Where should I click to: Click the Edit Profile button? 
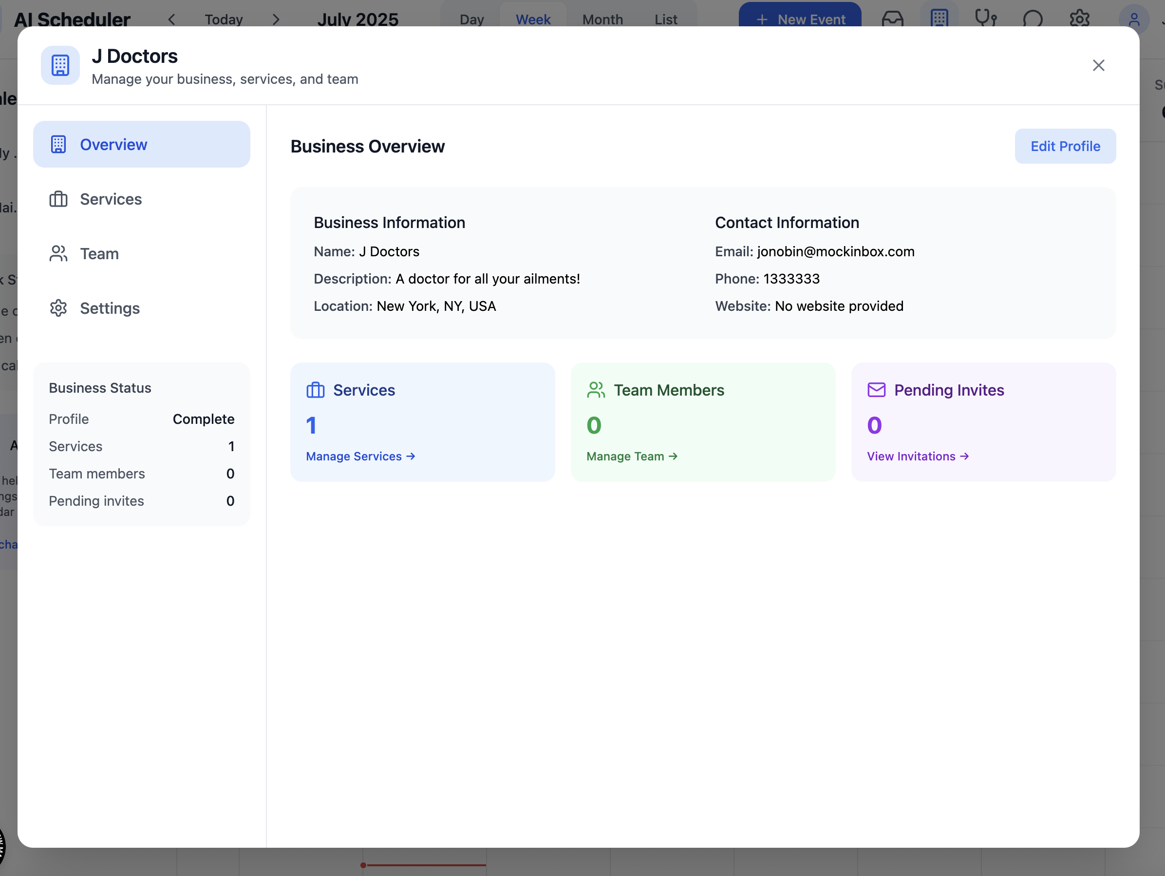point(1064,146)
